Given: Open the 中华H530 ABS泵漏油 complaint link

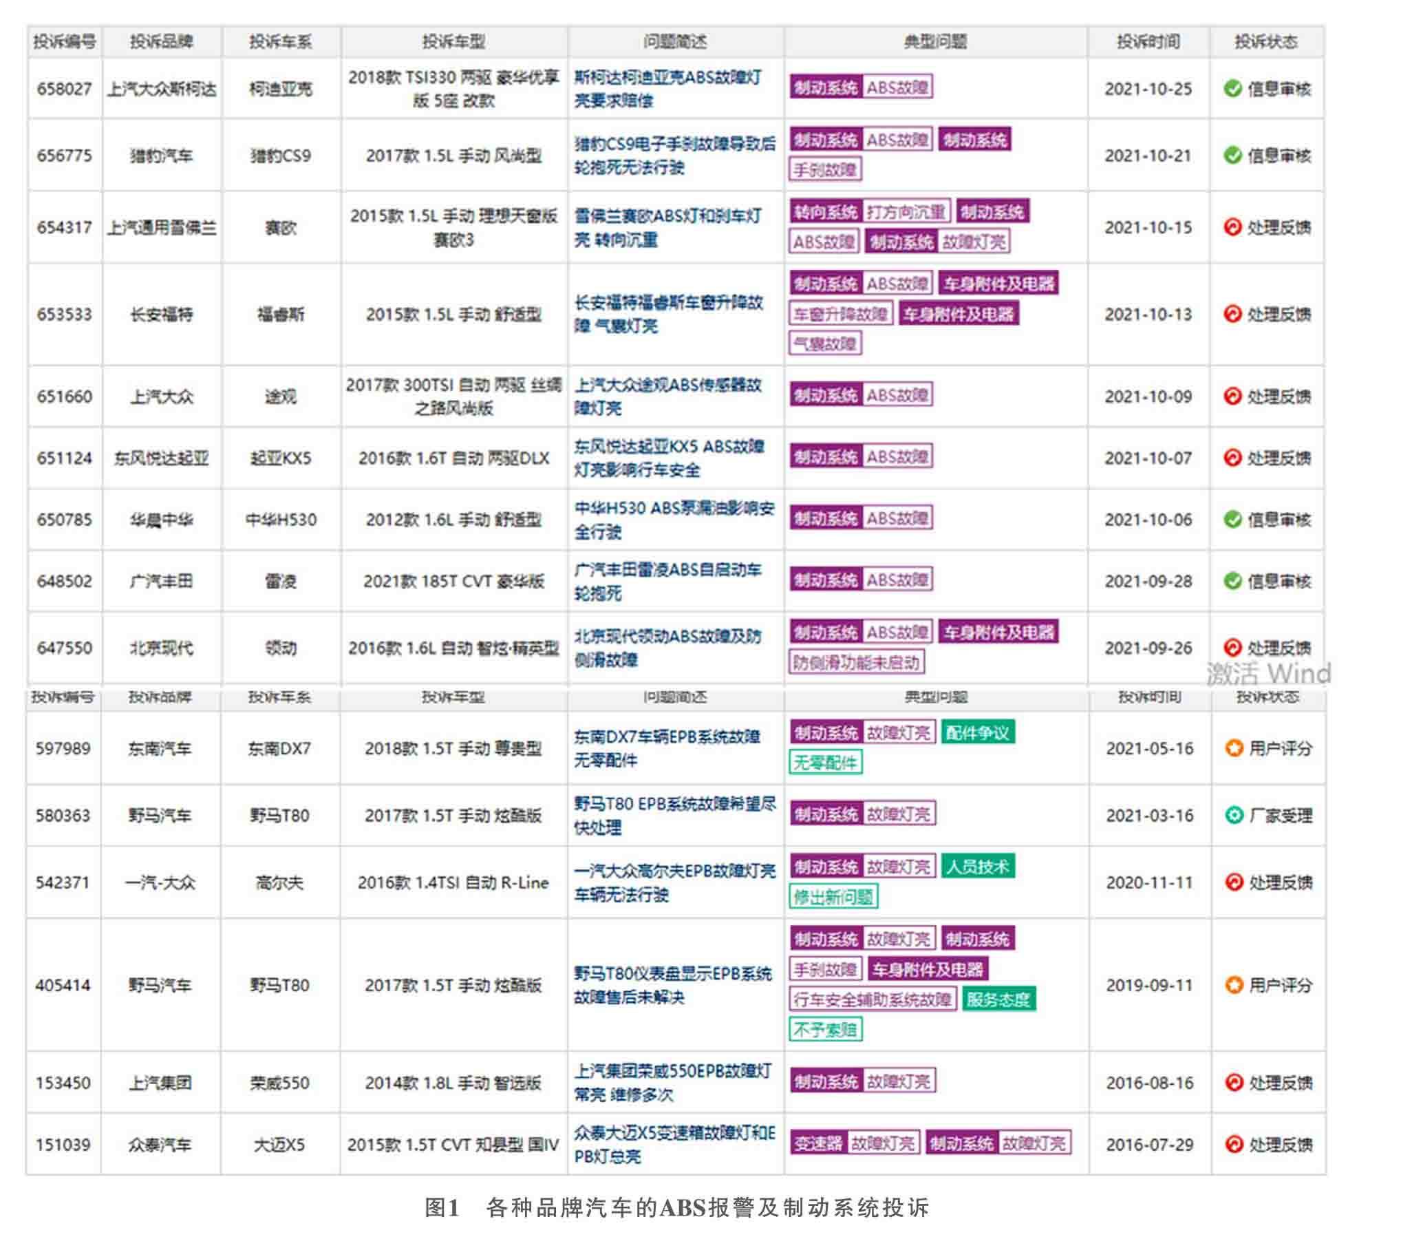Looking at the screenshot, I should 675,520.
